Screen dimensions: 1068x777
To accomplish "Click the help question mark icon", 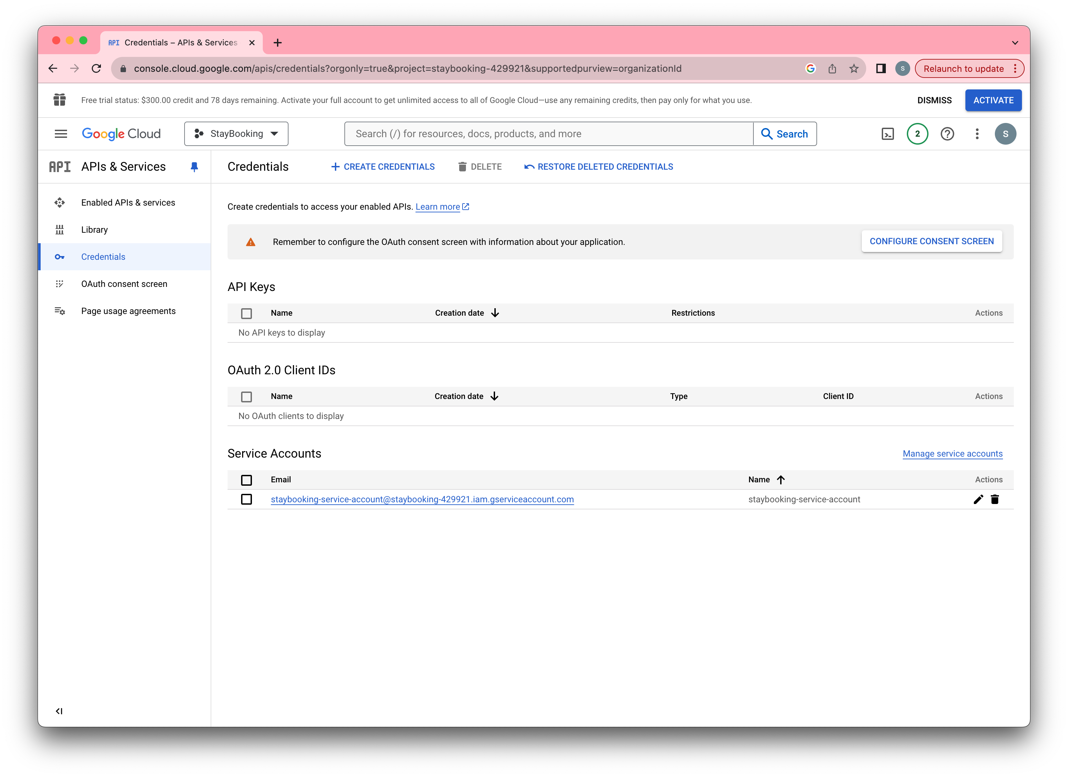I will point(947,134).
